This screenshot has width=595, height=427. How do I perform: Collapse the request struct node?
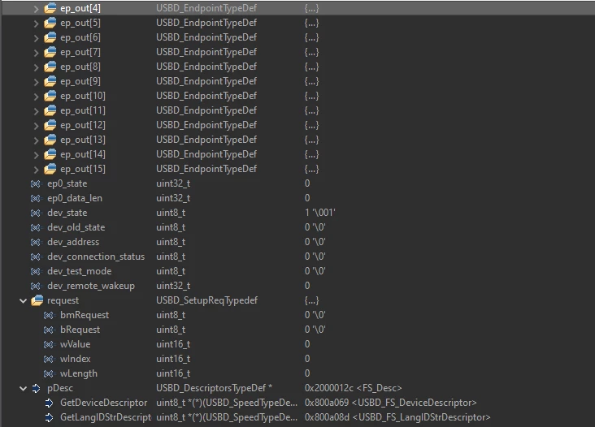click(x=23, y=301)
